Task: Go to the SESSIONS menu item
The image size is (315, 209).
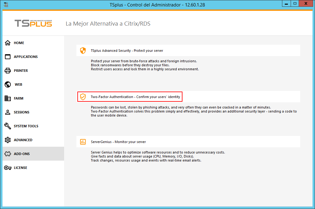Action: coord(22,112)
